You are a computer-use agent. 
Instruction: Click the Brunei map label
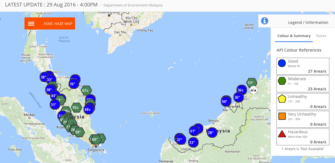point(234,106)
